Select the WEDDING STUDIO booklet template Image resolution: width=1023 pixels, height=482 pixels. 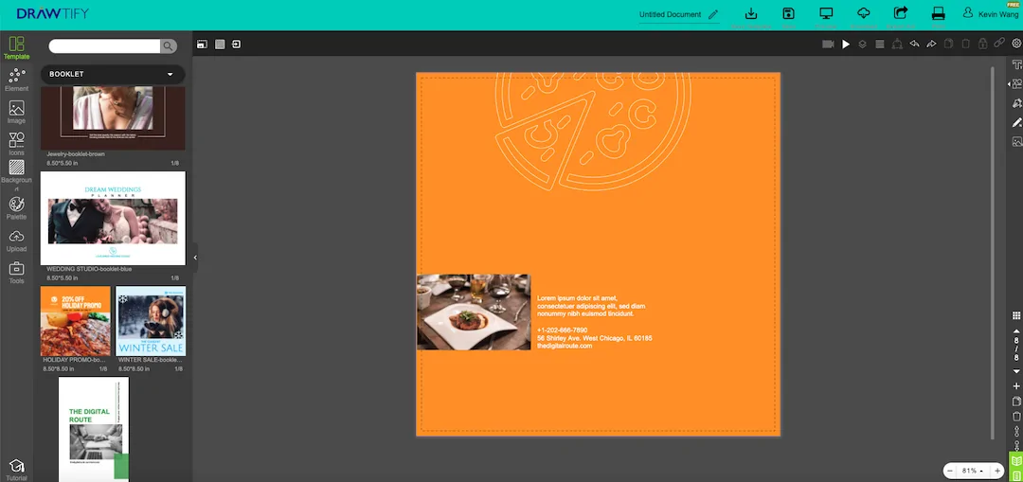113,219
